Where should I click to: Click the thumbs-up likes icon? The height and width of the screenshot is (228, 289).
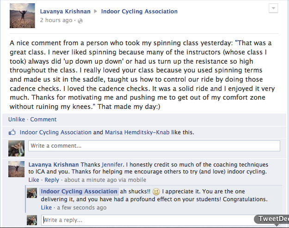point(12,132)
